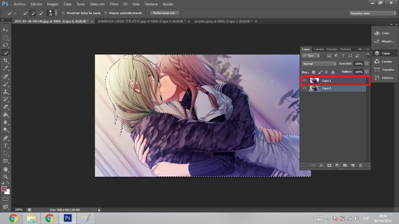Click the foreground color swatch
Screen dimensions: 399x224
coord(4,189)
